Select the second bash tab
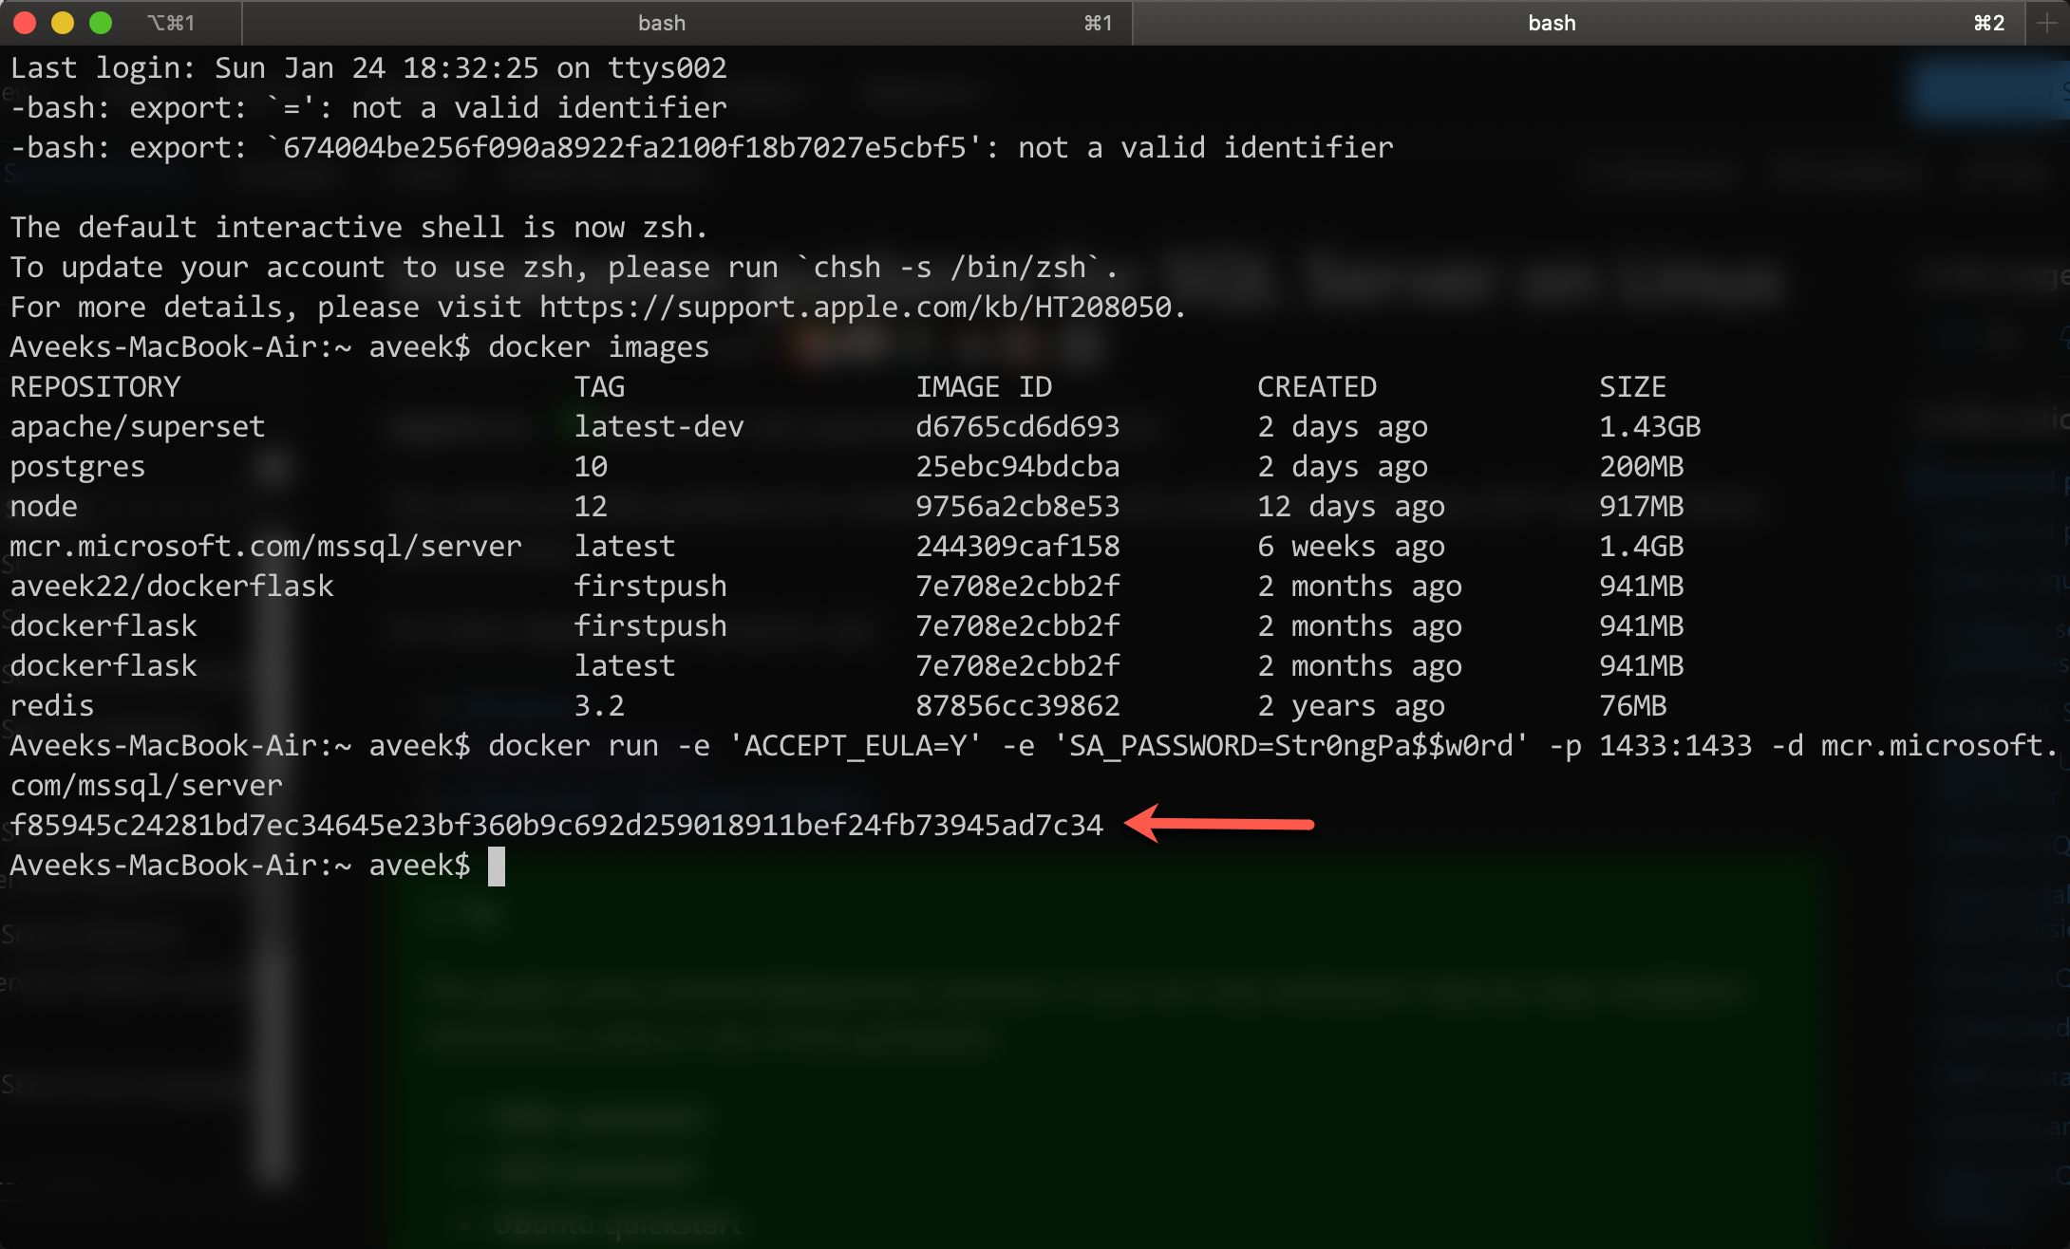2070x1249 pixels. pos(1552,23)
